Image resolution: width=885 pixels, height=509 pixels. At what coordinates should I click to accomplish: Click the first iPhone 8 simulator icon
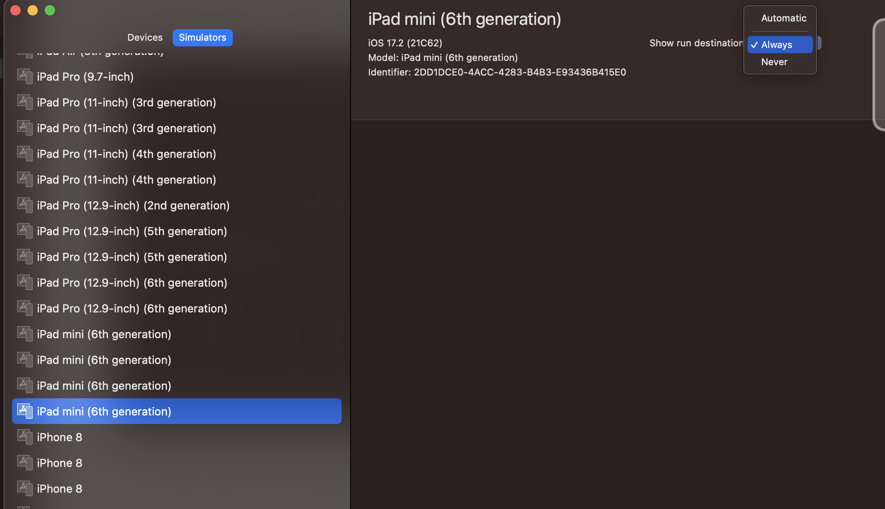coord(25,437)
